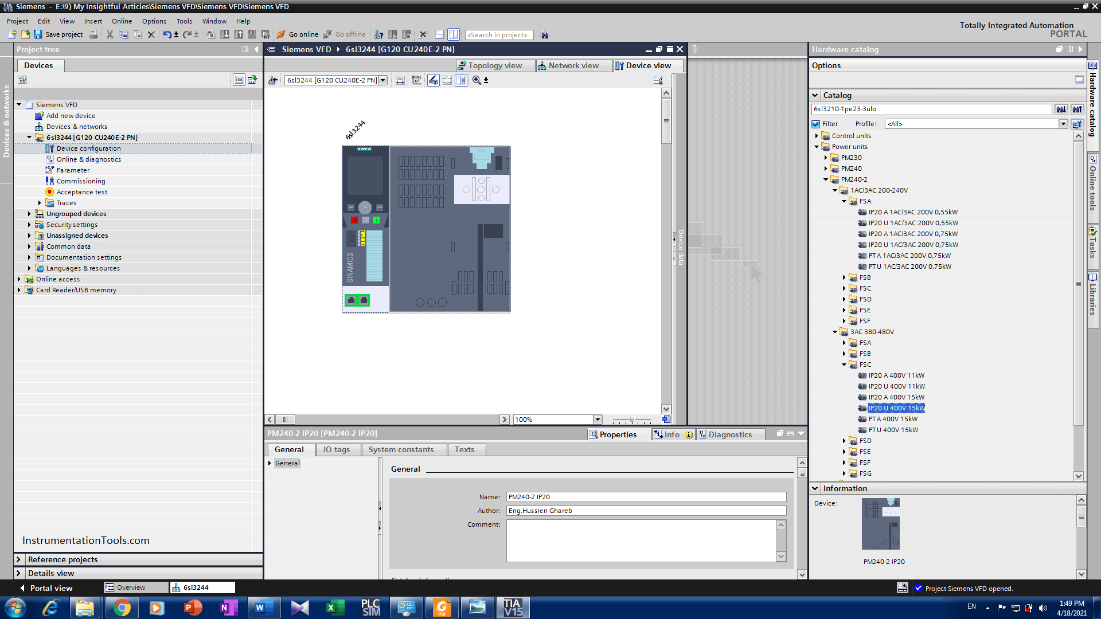Screen dimensions: 1101x619
Task: Open Google Chrome from taskbar
Action: click(x=122, y=607)
